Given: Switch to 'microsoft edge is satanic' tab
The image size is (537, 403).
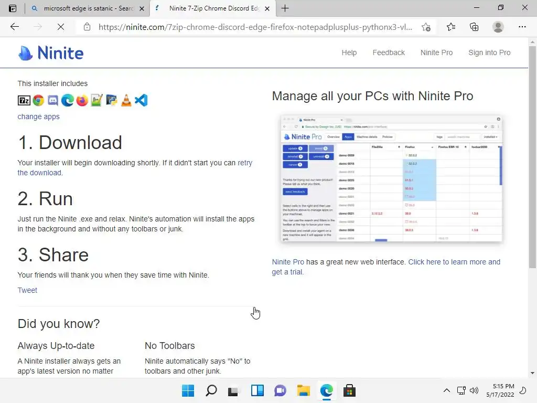Looking at the screenshot, I should (x=88, y=8).
